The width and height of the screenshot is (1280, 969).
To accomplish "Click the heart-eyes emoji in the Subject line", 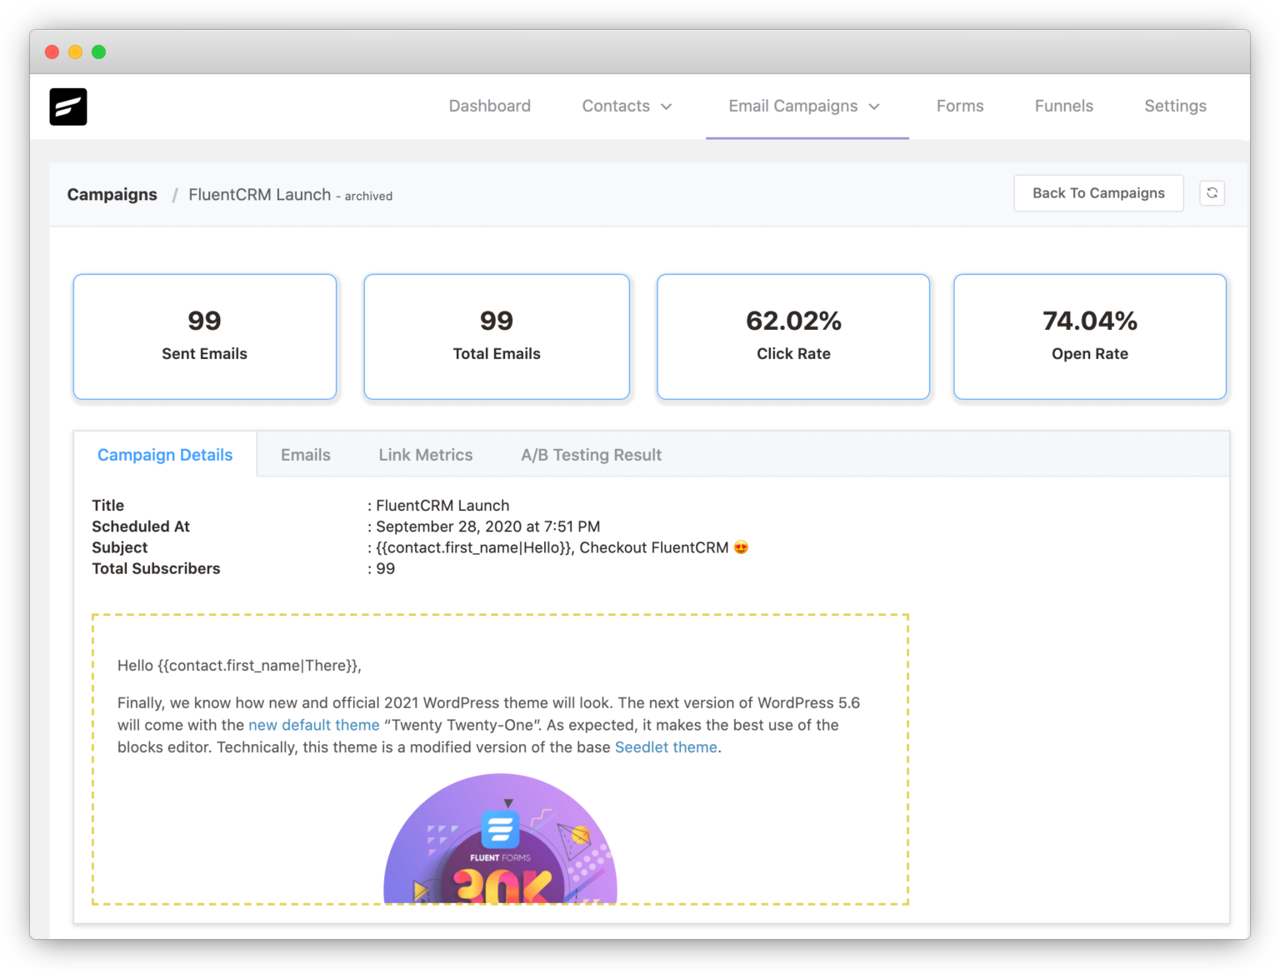I will click(740, 547).
